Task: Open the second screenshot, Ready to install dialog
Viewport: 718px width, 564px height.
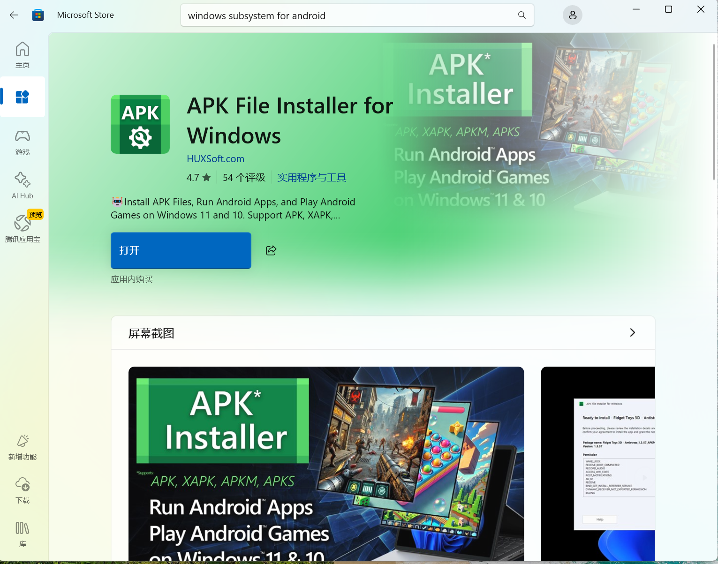Action: tap(598, 464)
